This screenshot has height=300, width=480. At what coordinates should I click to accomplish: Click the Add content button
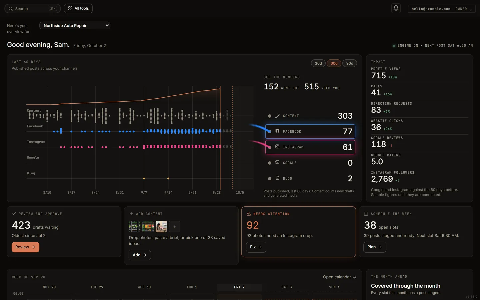coord(140,255)
